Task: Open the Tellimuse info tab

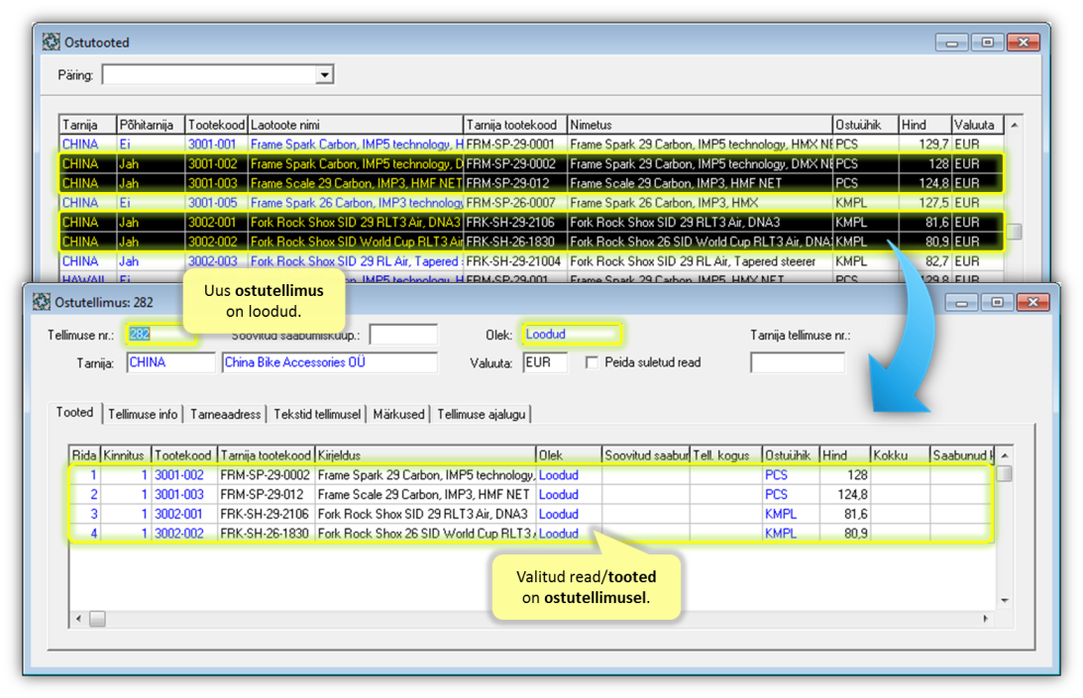Action: pyautogui.click(x=143, y=414)
